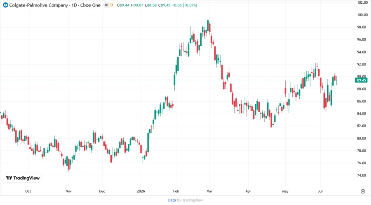
Task: Click the May label on the time axis
Action: coord(285,191)
